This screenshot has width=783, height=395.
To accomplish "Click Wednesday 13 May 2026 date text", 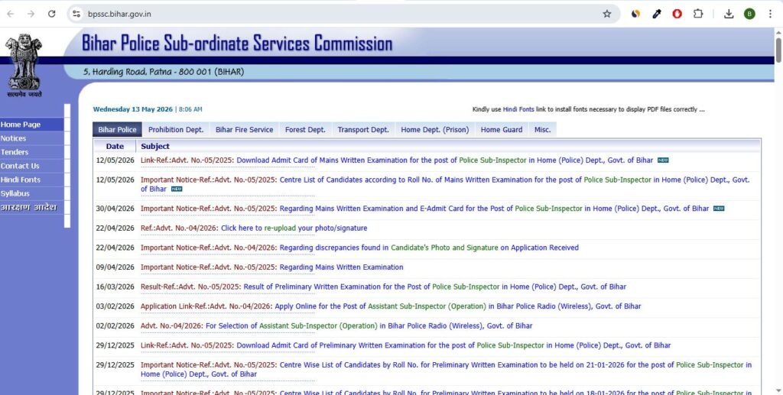I will click(x=133, y=110).
